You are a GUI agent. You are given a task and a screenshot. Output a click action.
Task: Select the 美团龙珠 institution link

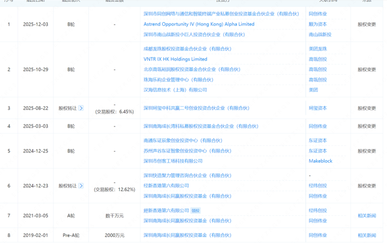(x=317, y=49)
